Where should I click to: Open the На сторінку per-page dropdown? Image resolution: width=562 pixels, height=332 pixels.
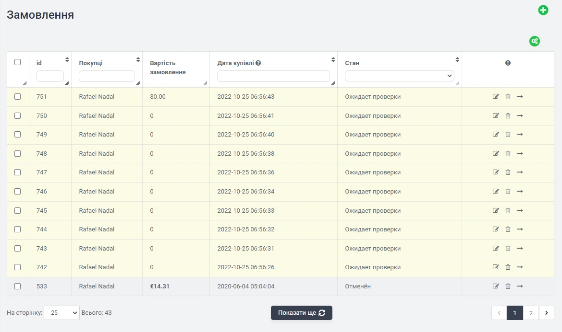click(x=61, y=313)
